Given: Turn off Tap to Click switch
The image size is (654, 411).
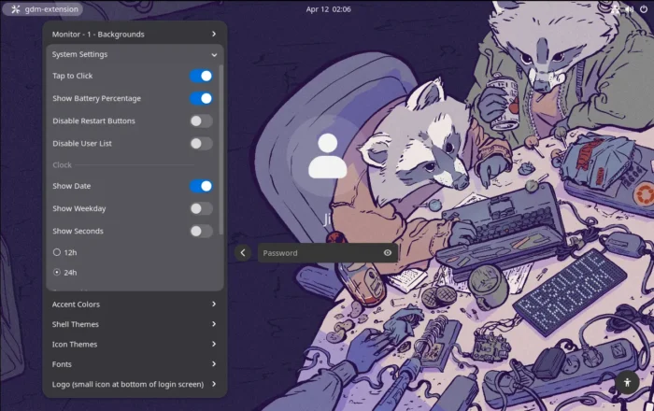Looking at the screenshot, I should tap(201, 76).
